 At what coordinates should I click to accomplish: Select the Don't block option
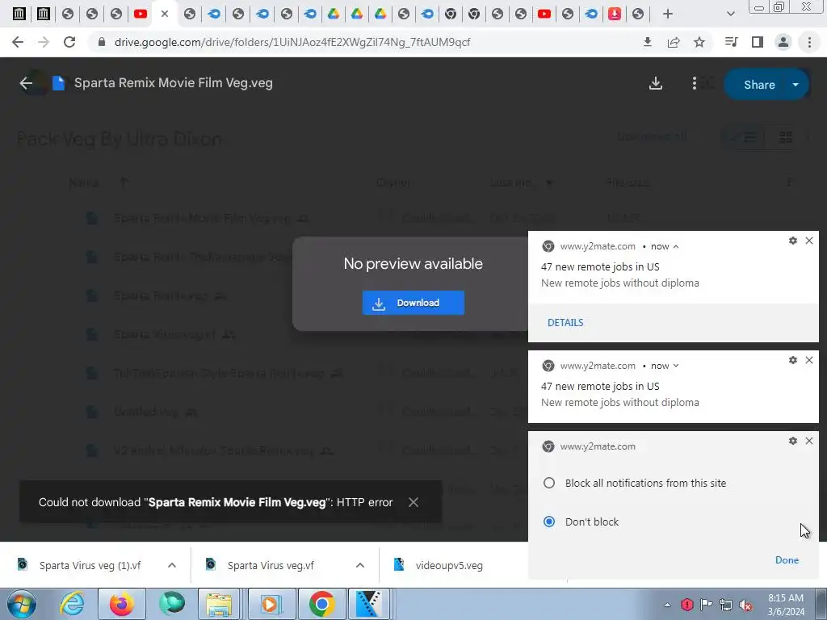click(549, 522)
